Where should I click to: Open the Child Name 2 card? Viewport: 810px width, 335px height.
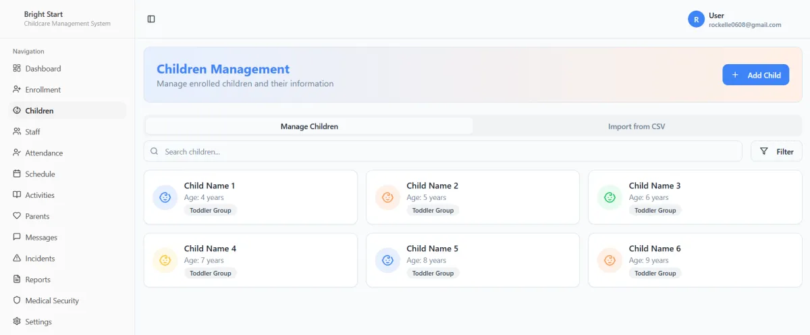pos(473,197)
